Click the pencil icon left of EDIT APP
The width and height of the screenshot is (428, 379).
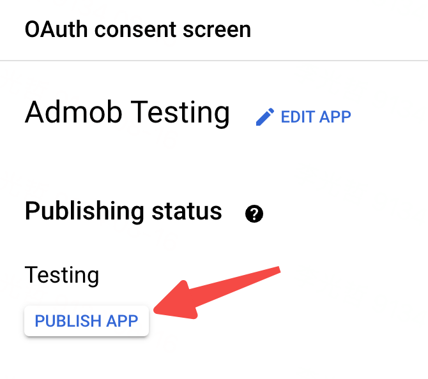(x=264, y=117)
